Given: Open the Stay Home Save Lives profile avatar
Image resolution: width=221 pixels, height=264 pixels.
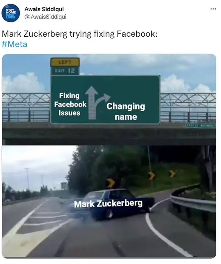Looking at the screenshot, I should 10,13.
